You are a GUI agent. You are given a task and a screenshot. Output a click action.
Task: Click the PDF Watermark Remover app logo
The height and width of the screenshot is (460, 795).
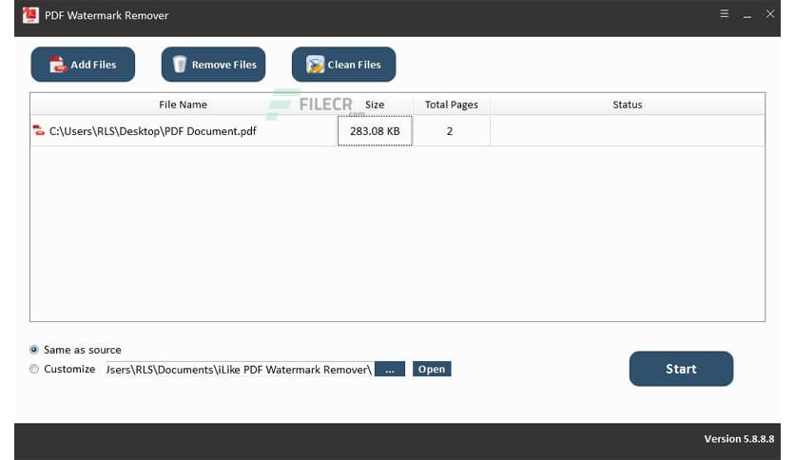pyautogui.click(x=30, y=14)
